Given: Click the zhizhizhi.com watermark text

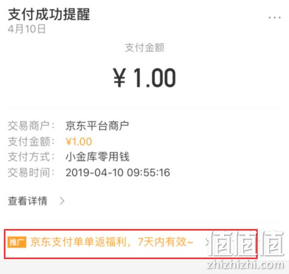Looking at the screenshot, I should 245,265.
